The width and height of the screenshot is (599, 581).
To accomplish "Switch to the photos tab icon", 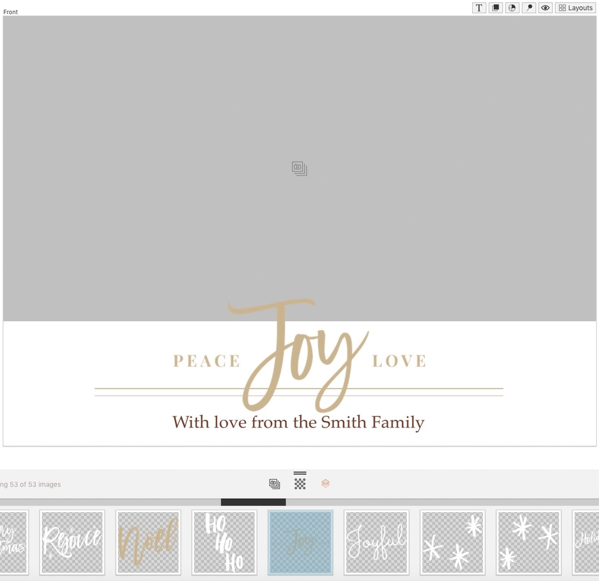I will pos(274,484).
